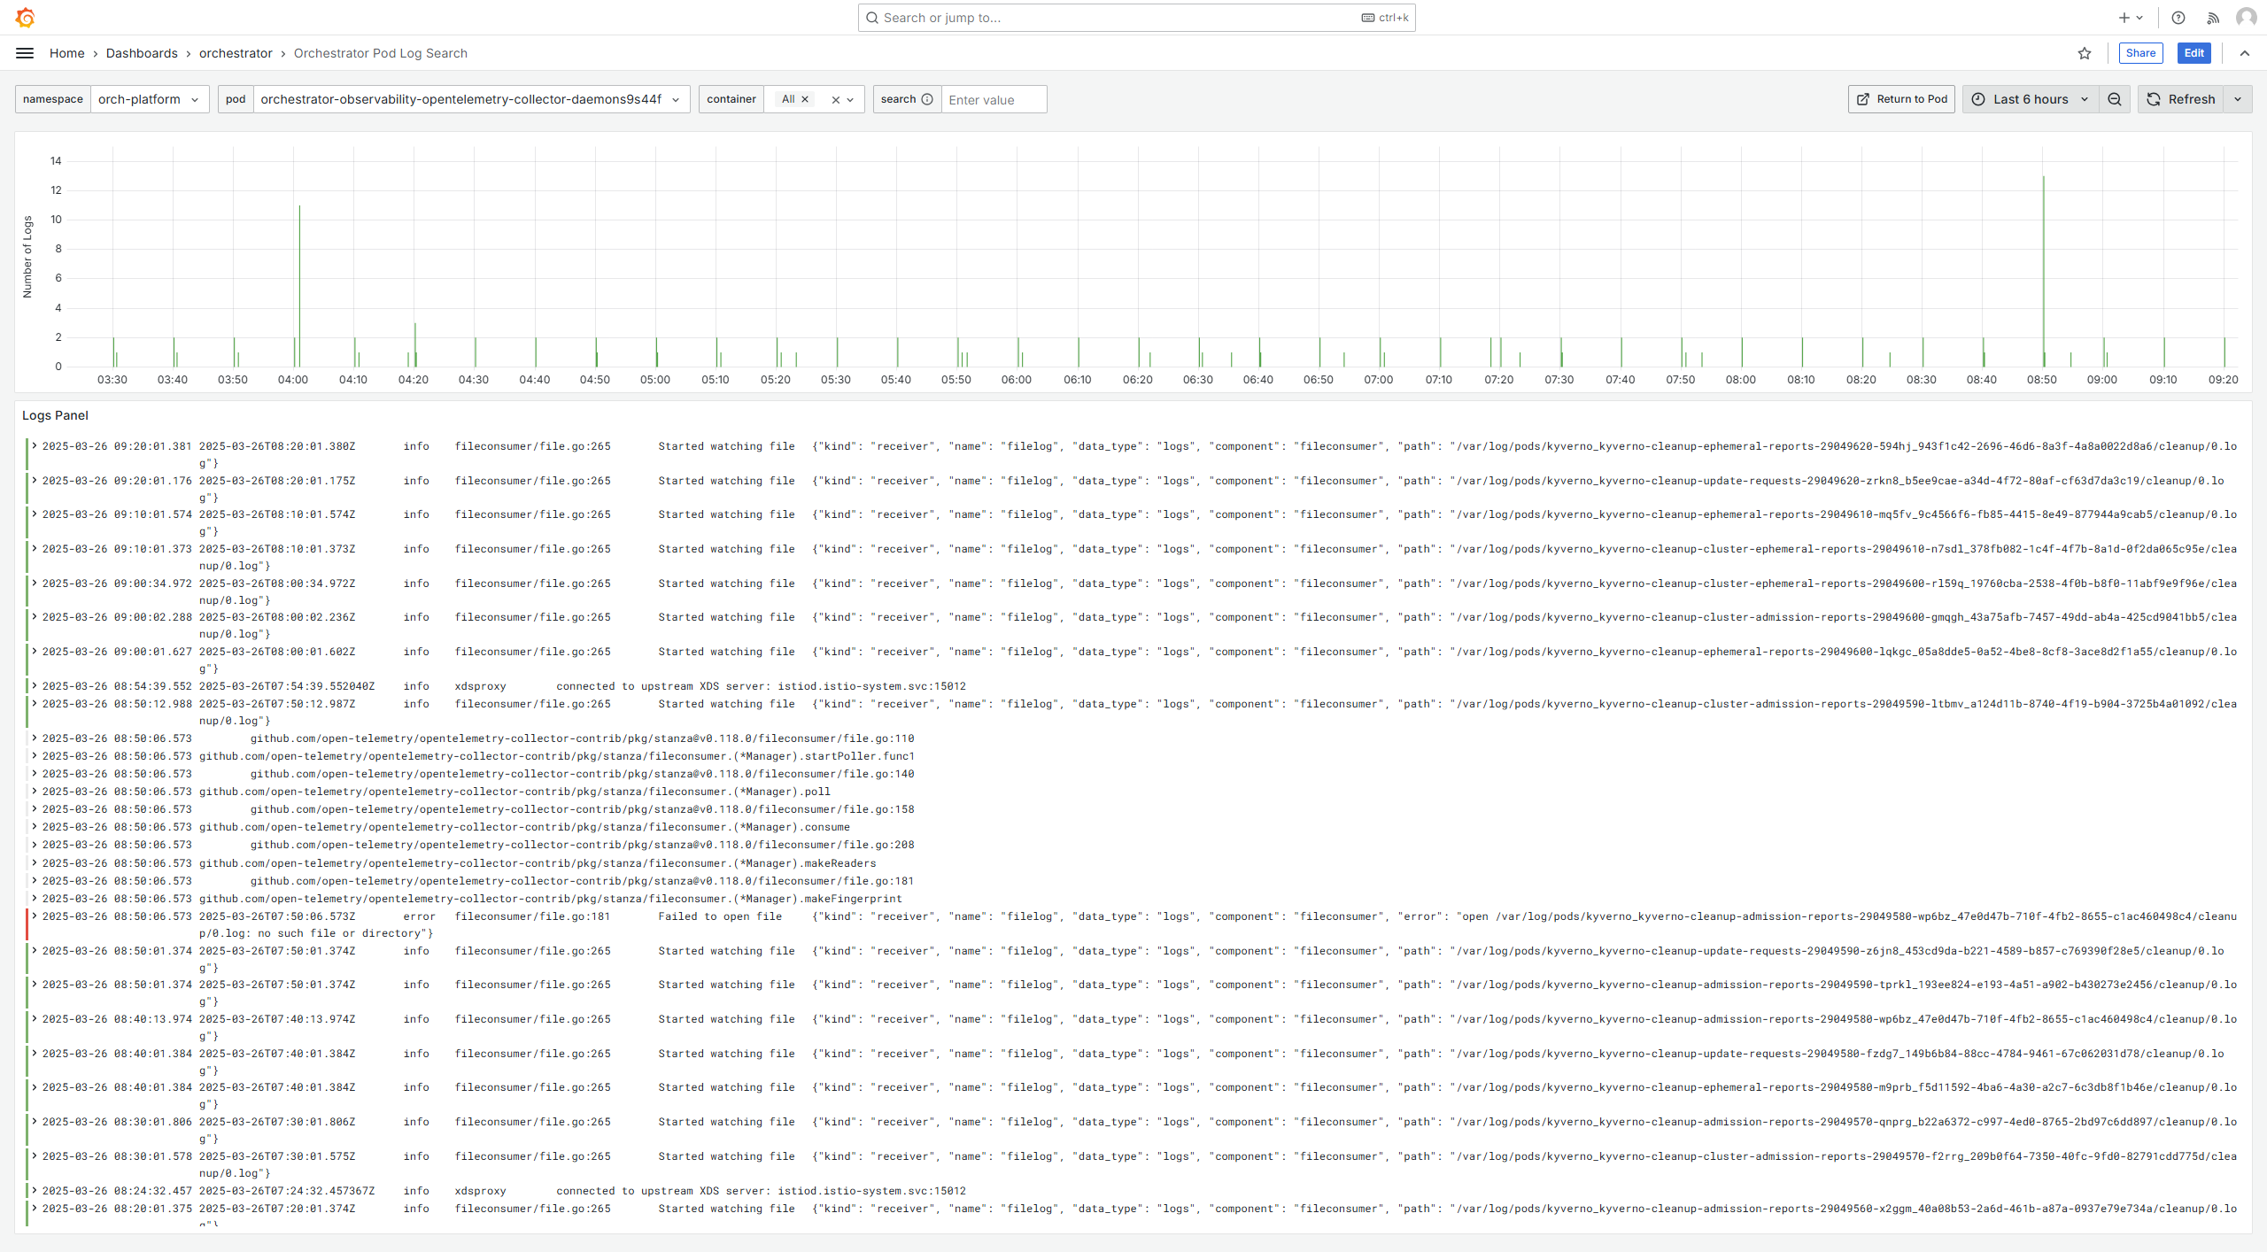Open the pod selector dropdown
Image resolution: width=2267 pixels, height=1252 pixels.
(469, 99)
